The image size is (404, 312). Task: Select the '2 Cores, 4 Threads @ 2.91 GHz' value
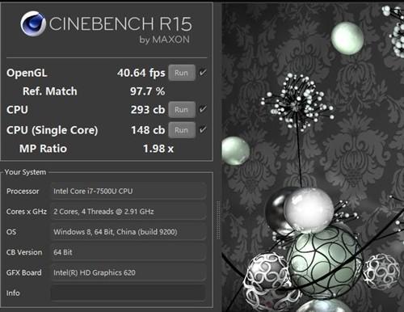coord(128,212)
